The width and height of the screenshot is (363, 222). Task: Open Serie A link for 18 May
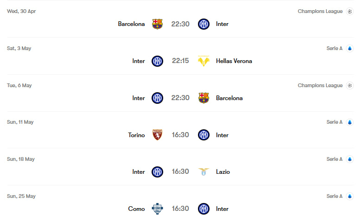tap(334, 159)
